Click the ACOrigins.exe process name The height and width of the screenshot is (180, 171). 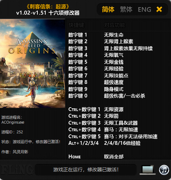[x=13, y=122]
